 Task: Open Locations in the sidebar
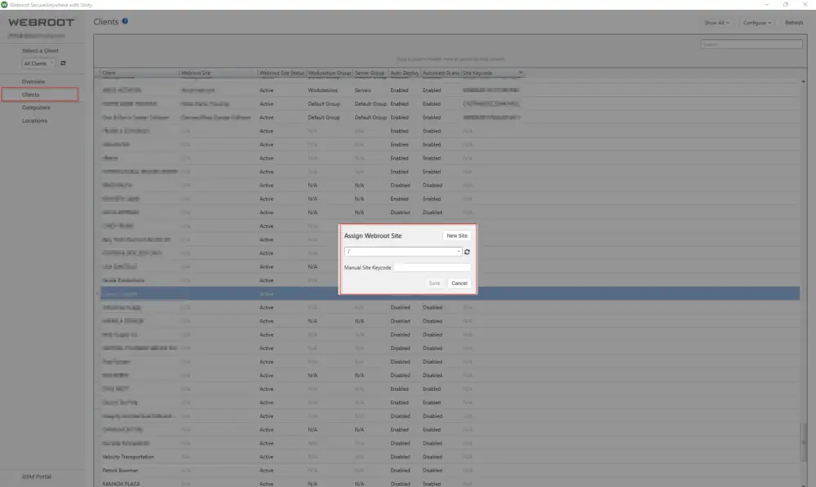coord(34,121)
